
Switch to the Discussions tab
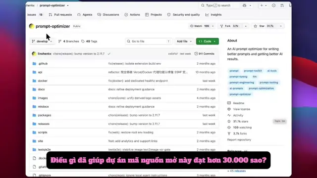tap(108, 15)
